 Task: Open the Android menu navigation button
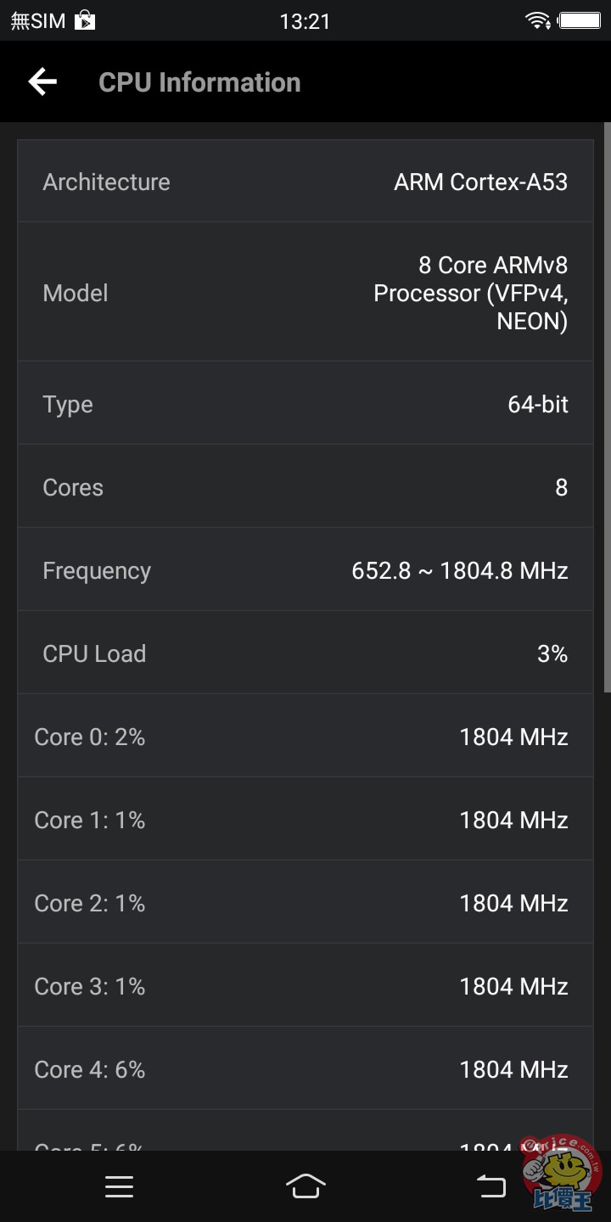pyautogui.click(x=119, y=1186)
